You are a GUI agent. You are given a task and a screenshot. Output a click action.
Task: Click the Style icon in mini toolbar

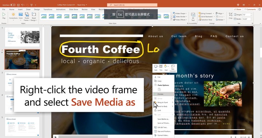tap(156, 66)
